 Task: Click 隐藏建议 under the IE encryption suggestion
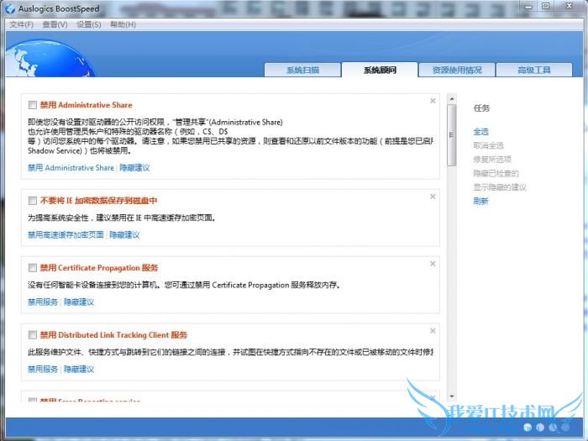tap(124, 234)
